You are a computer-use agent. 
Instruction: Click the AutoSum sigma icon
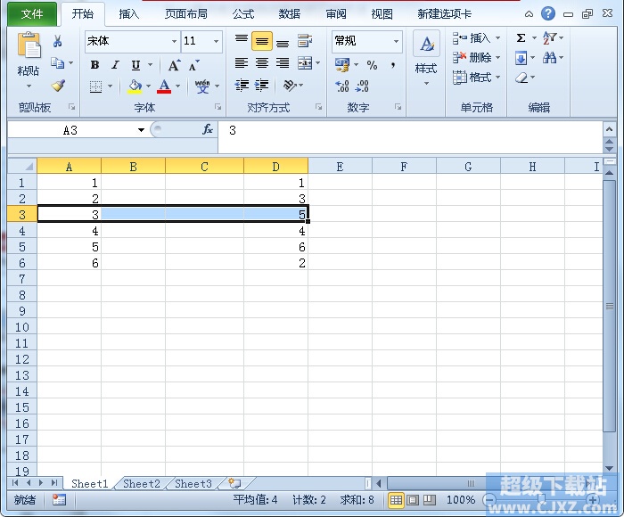pos(521,37)
